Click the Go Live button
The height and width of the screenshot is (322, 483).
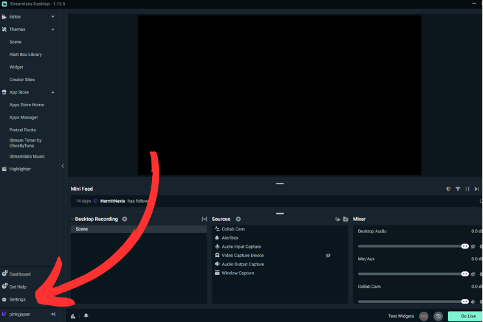coord(465,316)
